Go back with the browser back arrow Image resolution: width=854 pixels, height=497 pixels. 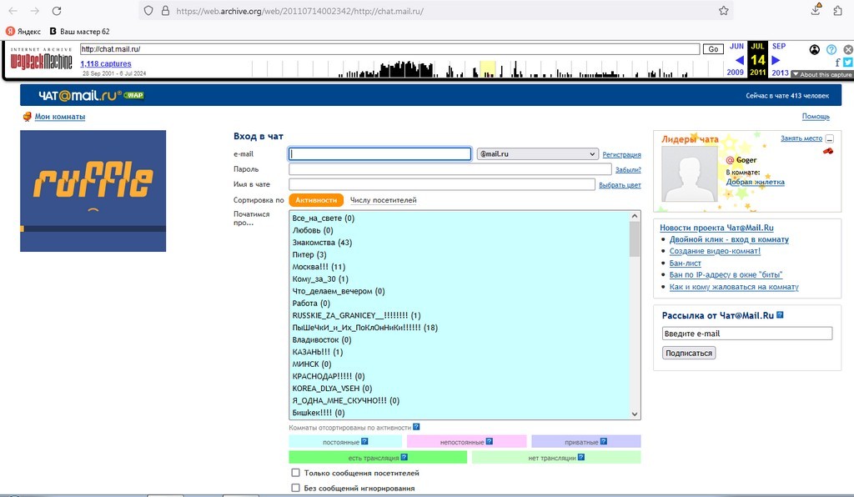tap(13, 11)
